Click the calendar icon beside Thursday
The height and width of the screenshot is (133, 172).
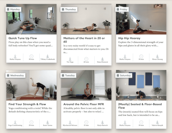click(x=63, y=9)
